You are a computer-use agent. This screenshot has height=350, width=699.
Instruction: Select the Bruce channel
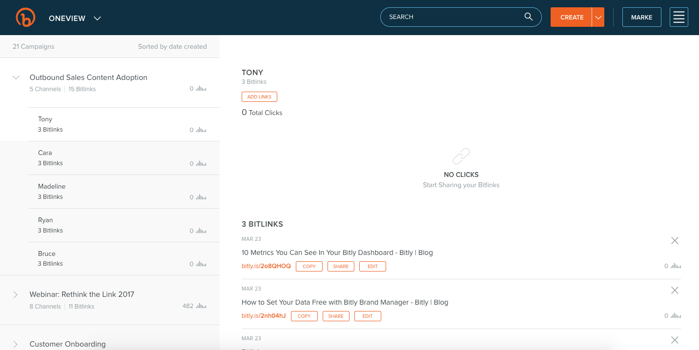point(124,258)
